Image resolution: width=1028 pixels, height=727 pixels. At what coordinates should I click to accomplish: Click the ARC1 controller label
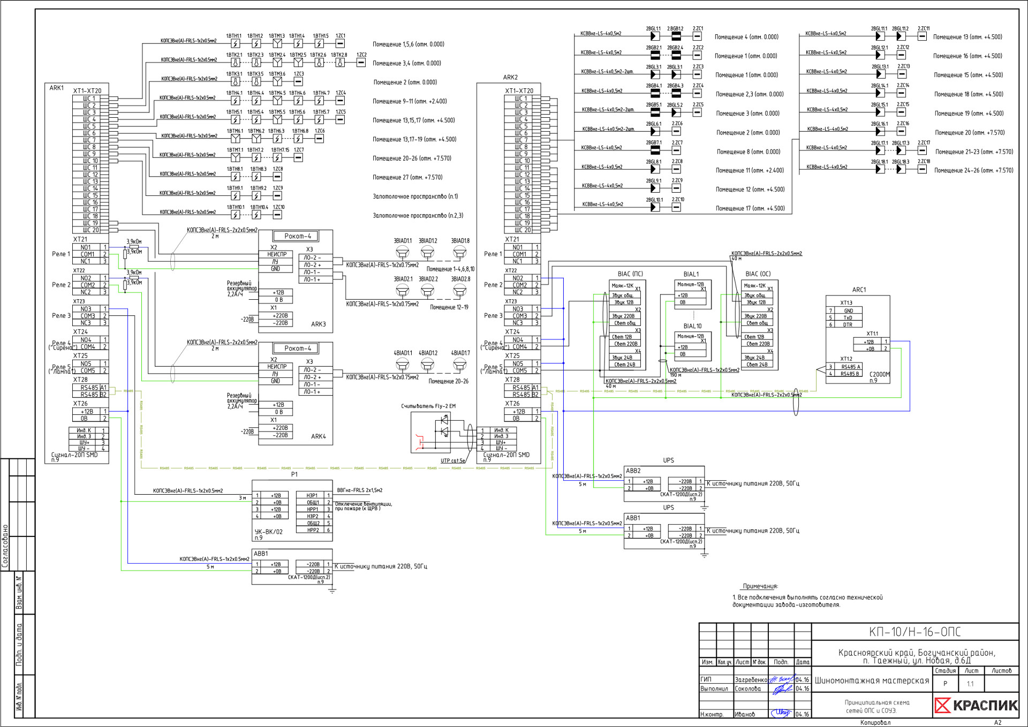[x=859, y=290]
